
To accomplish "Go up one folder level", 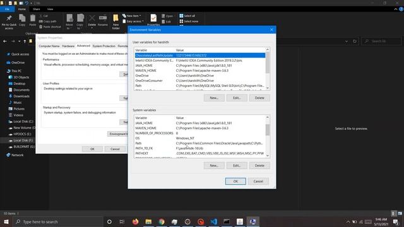I will pos(25,41).
